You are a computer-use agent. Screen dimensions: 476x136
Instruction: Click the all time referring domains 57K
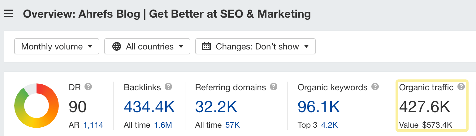(x=232, y=125)
